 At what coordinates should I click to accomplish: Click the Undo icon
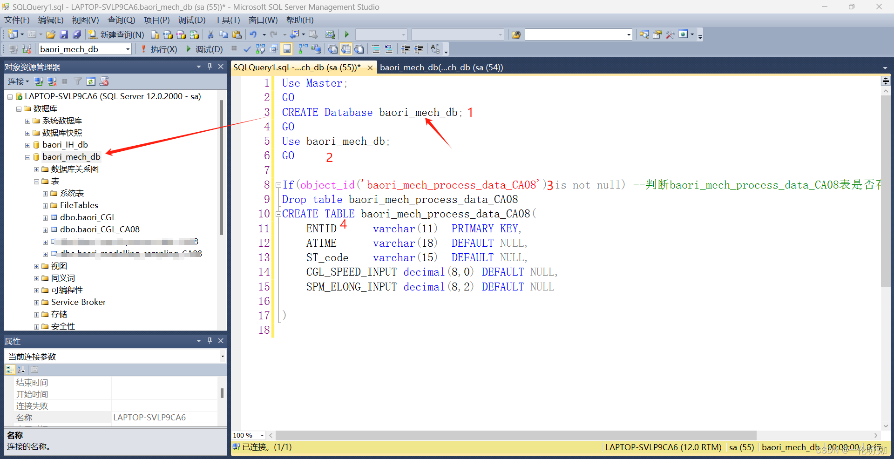pos(254,34)
